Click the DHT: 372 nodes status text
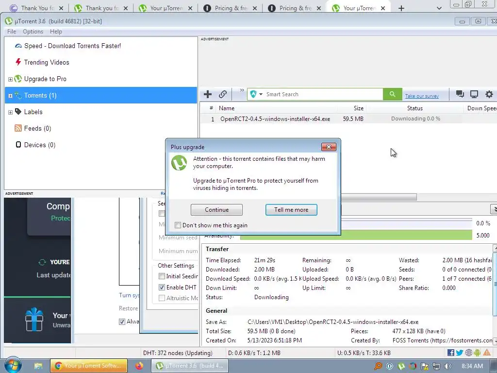Viewport: 497px width, 373px height. click(178, 353)
